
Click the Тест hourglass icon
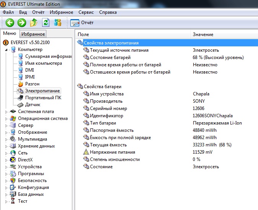(x=13, y=201)
